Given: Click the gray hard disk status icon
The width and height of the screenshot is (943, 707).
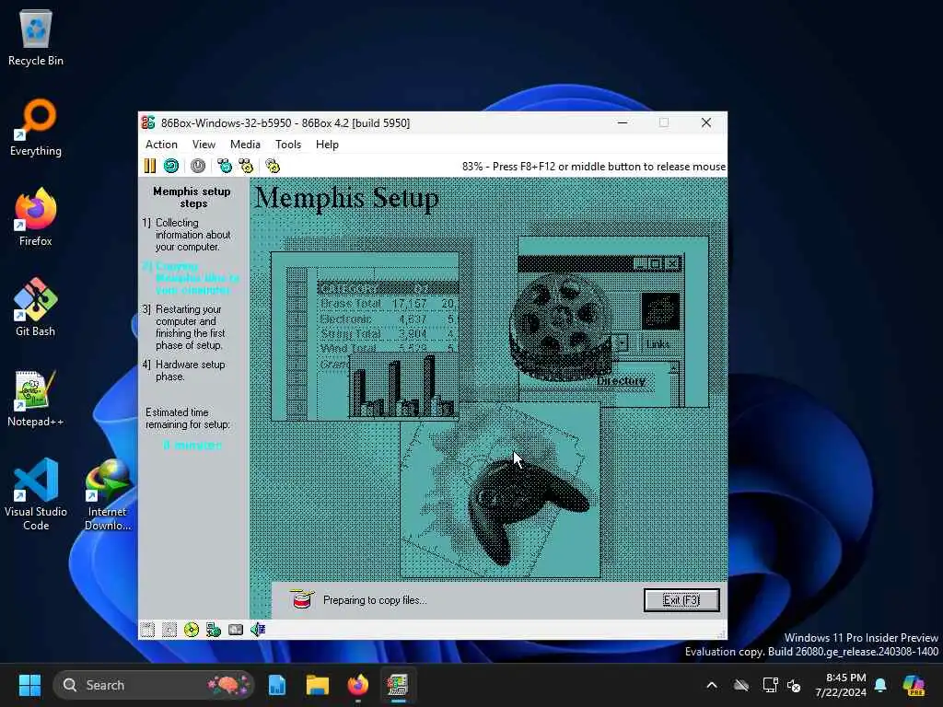Looking at the screenshot, I should point(236,630).
